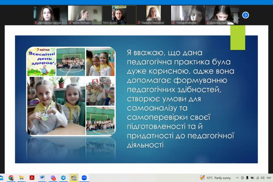The width and height of the screenshot is (273, 182).
Task: Show hidden system tray icons
Action: coord(238,178)
